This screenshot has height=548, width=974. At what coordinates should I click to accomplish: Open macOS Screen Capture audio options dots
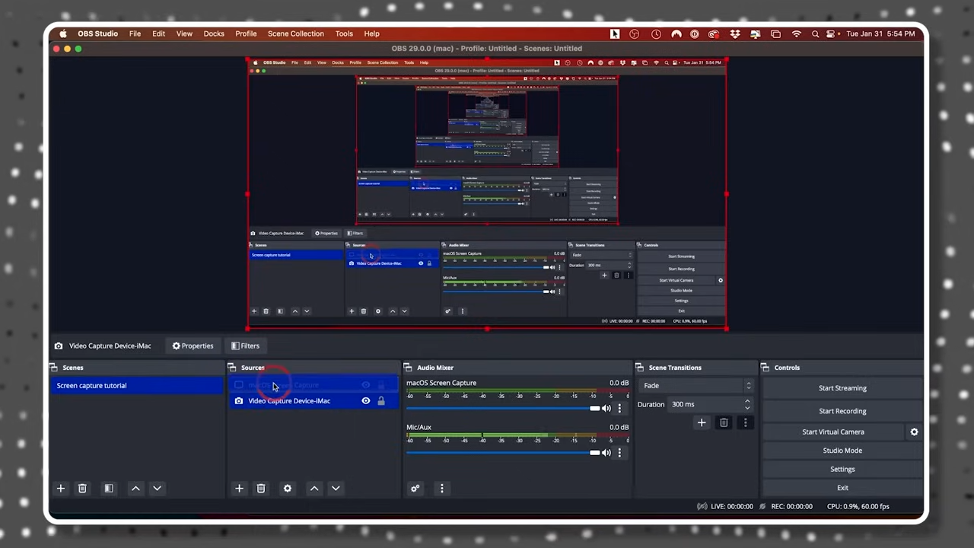pos(619,409)
